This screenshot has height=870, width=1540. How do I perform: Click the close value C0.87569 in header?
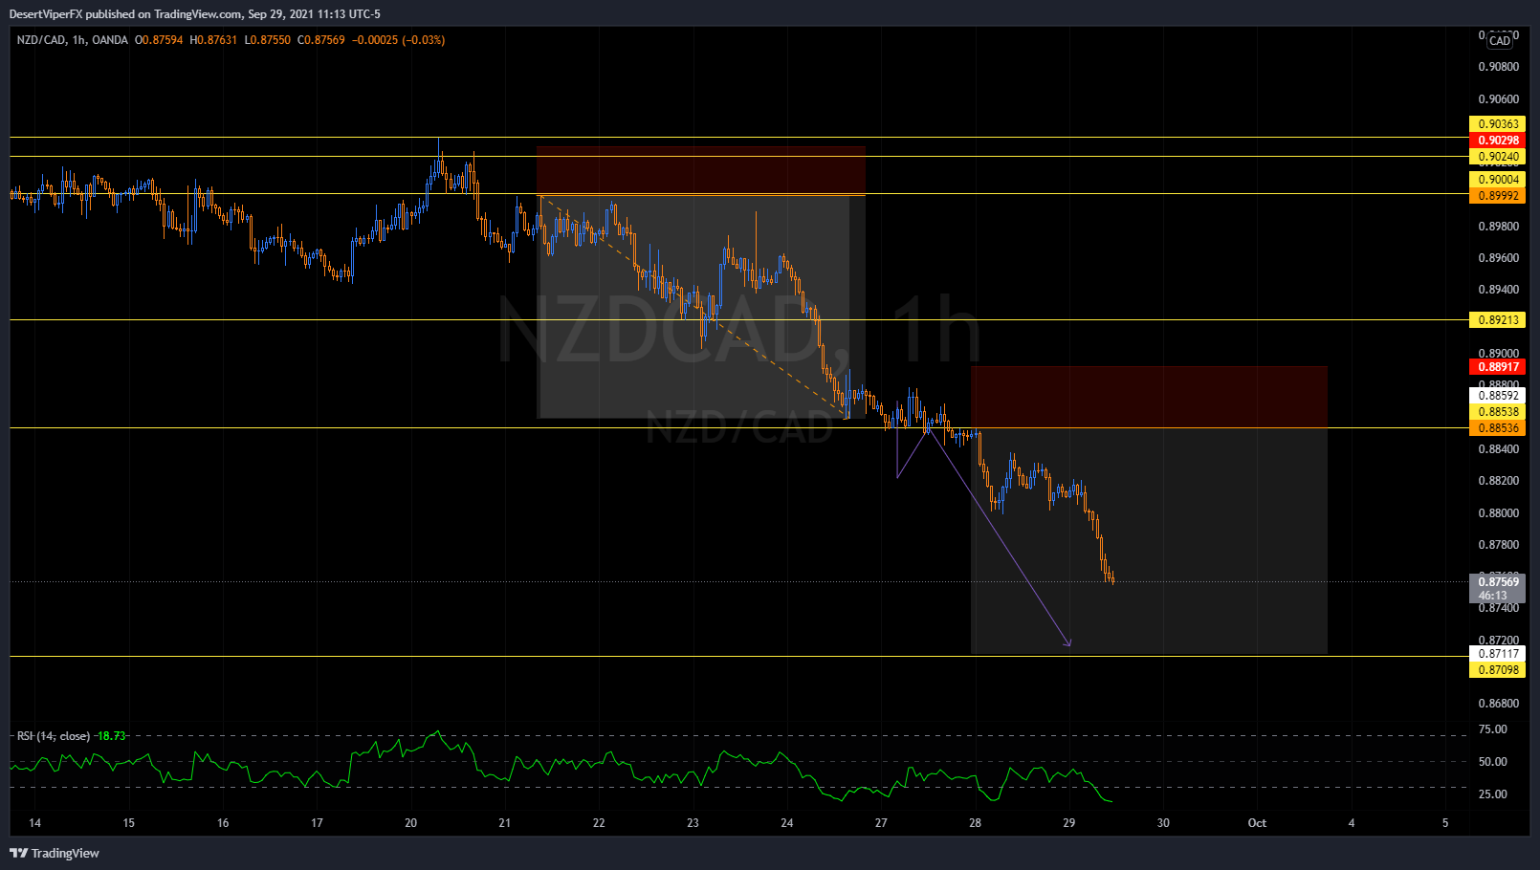click(x=321, y=40)
